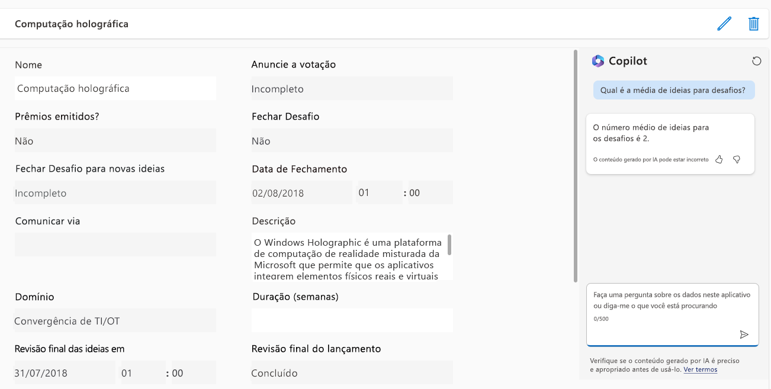The image size is (771, 389).
Task: Click the Data de Fechamento date 02/08/2018
Action: pos(302,193)
